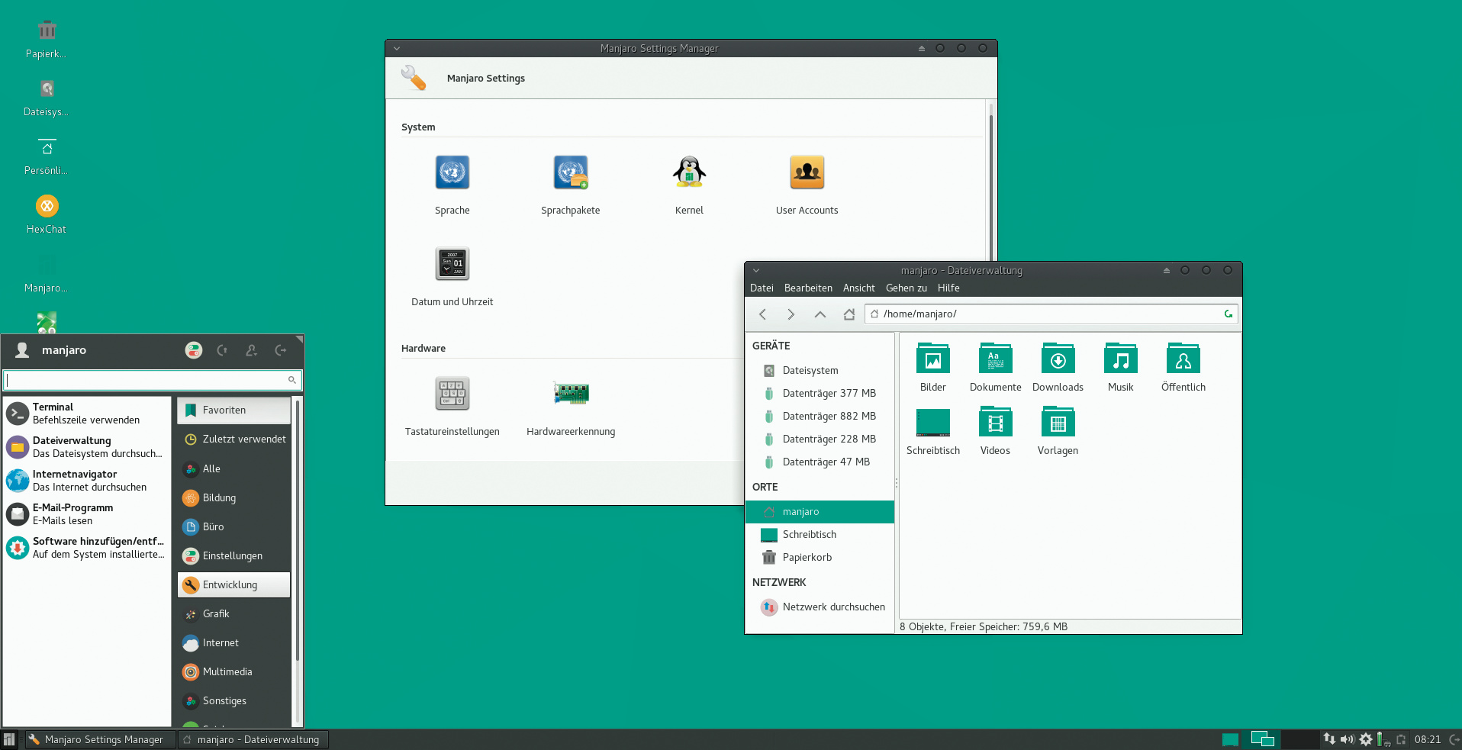Open Datum und Uhrzeit settings
The height and width of the screenshot is (750, 1462).
coord(452,264)
